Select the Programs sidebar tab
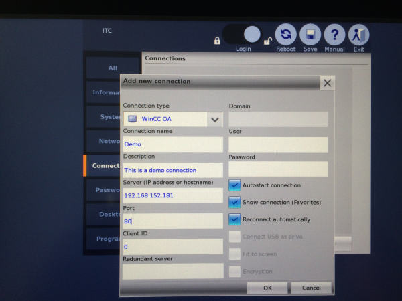This screenshot has width=402, height=301. point(103,239)
